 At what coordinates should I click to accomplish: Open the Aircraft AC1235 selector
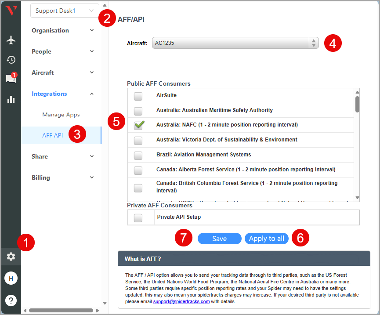[235, 43]
